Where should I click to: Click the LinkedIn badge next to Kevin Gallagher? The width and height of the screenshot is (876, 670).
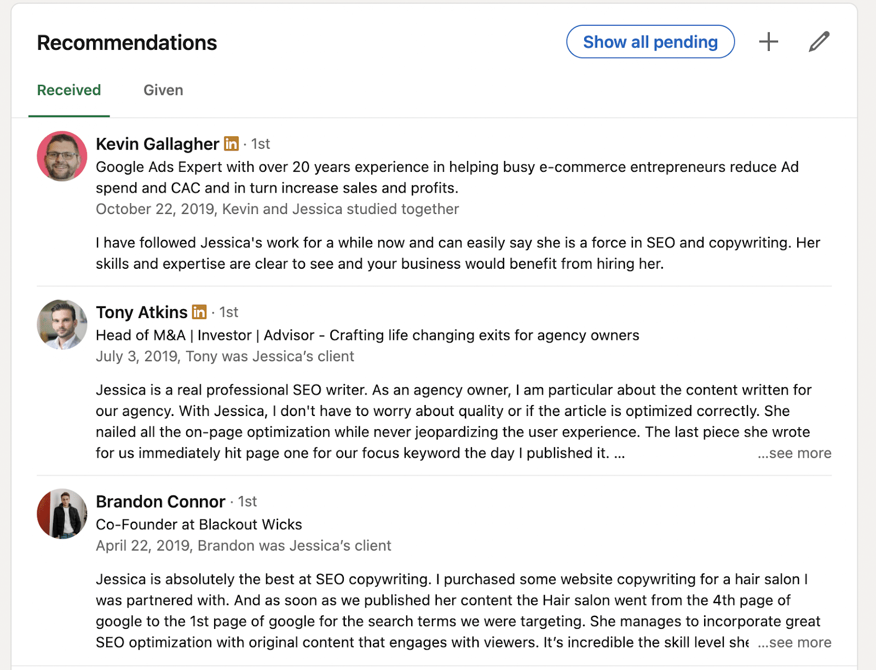tap(232, 144)
